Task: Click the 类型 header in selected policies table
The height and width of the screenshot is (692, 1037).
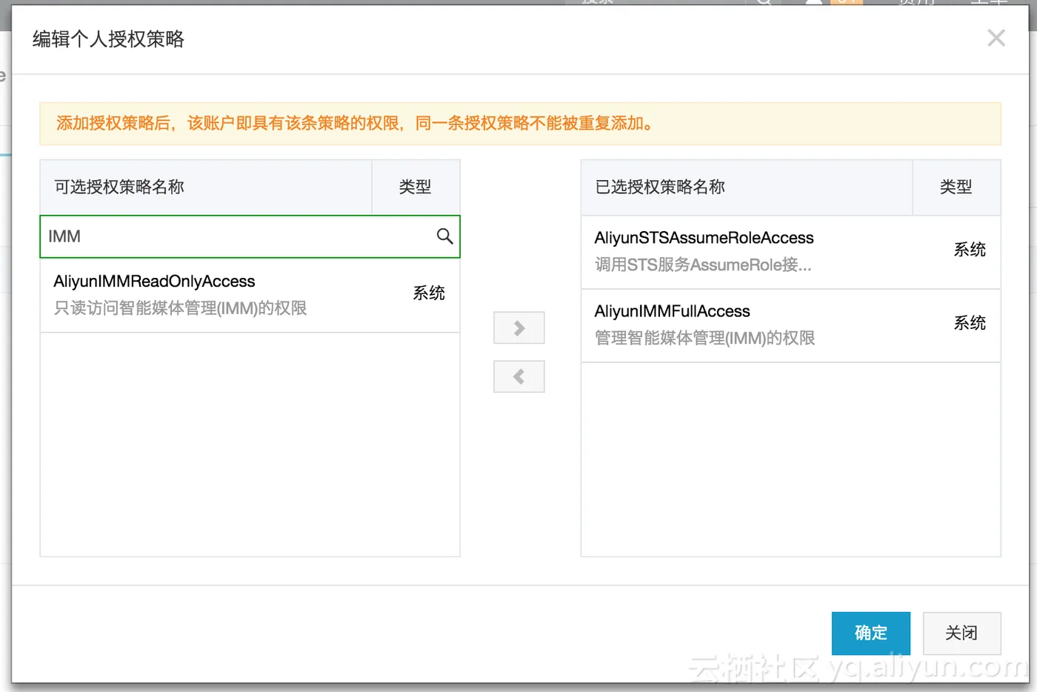Action: pos(956,187)
